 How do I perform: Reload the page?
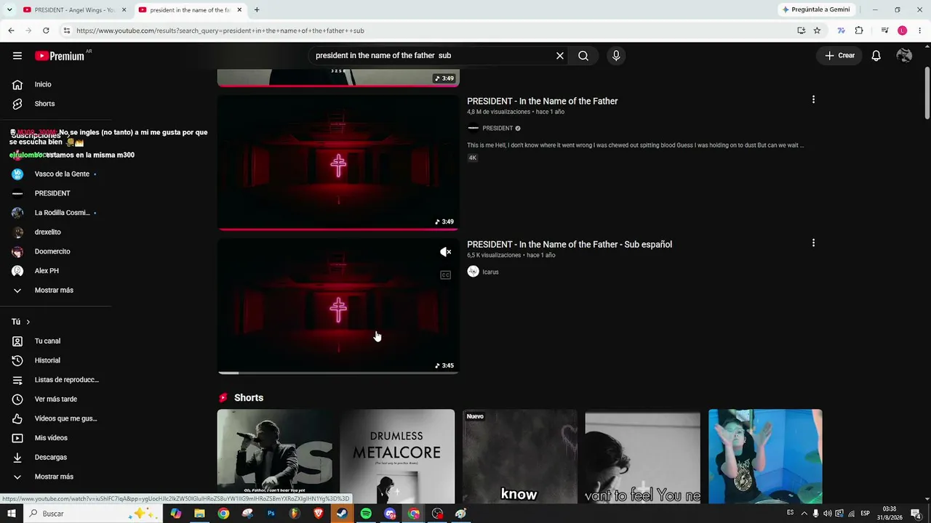(x=46, y=31)
